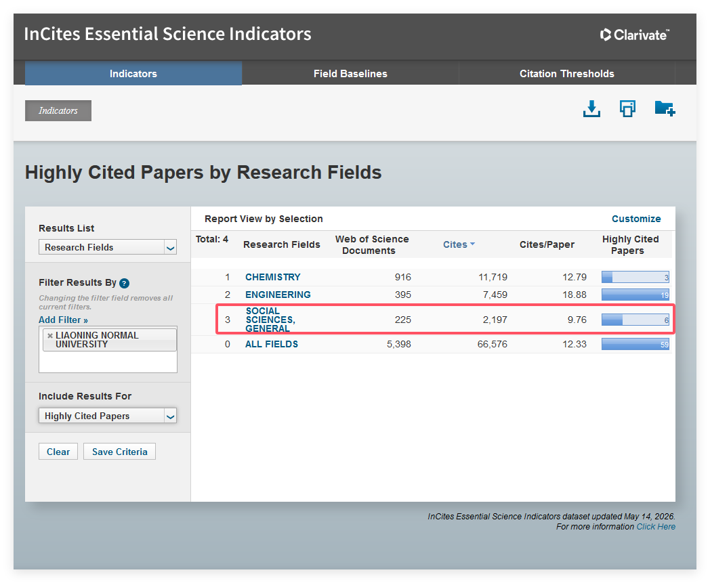Select the 2,197 cites value for Social Sciences
710x583 pixels.
(x=495, y=320)
